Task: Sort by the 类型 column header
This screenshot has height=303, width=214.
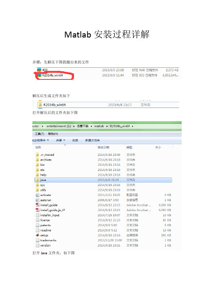Action: coord(129,148)
